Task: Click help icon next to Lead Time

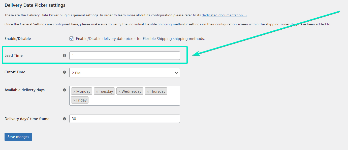Action: click(x=65, y=56)
